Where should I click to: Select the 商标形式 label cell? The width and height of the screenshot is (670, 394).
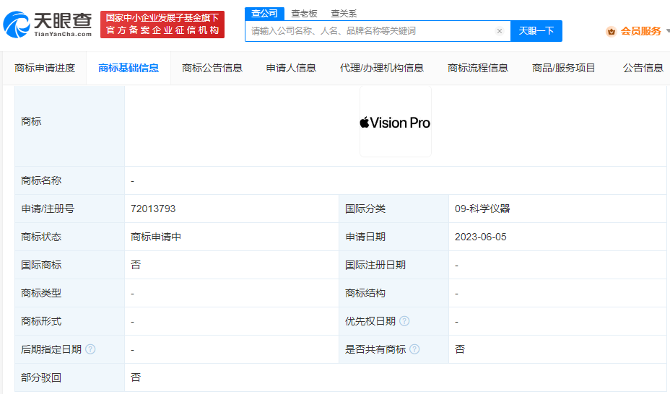pos(69,321)
